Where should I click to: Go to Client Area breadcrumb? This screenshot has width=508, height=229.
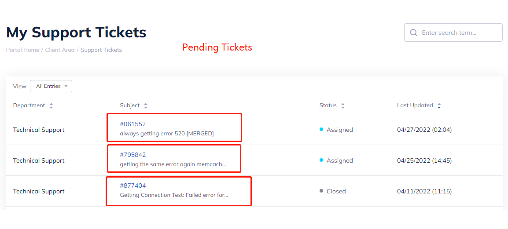(60, 50)
